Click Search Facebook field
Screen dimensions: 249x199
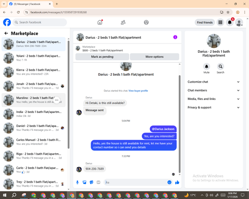tap(40, 22)
